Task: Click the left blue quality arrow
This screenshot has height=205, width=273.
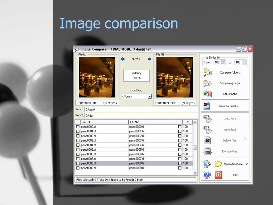Action: click(123, 59)
